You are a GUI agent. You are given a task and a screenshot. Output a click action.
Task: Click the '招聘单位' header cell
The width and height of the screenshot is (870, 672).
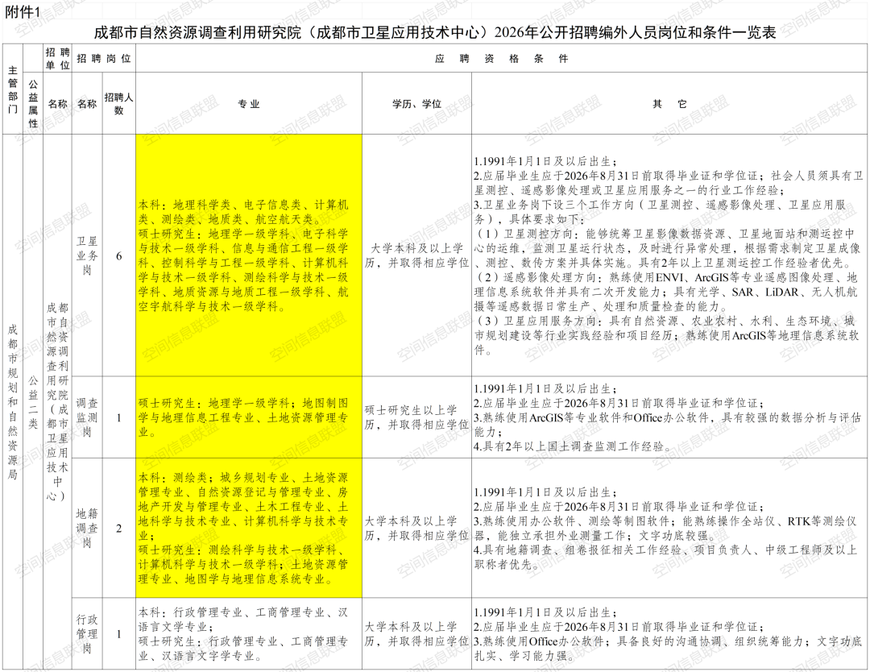tap(58, 58)
